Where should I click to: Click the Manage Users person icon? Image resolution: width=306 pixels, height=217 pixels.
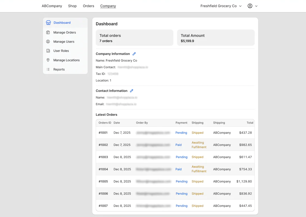click(x=48, y=41)
